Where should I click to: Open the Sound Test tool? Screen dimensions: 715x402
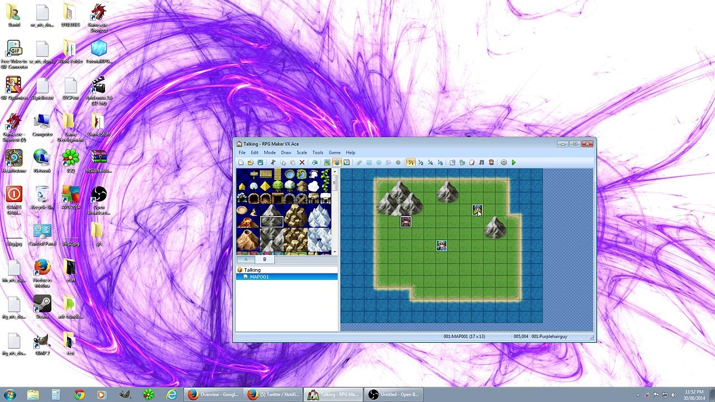(482, 162)
